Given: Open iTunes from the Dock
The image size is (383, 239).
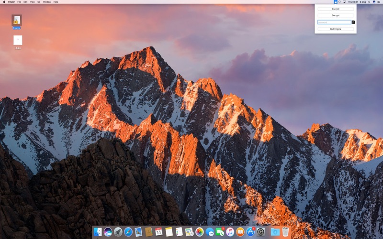Looking at the screenshot, I should (x=230, y=232).
